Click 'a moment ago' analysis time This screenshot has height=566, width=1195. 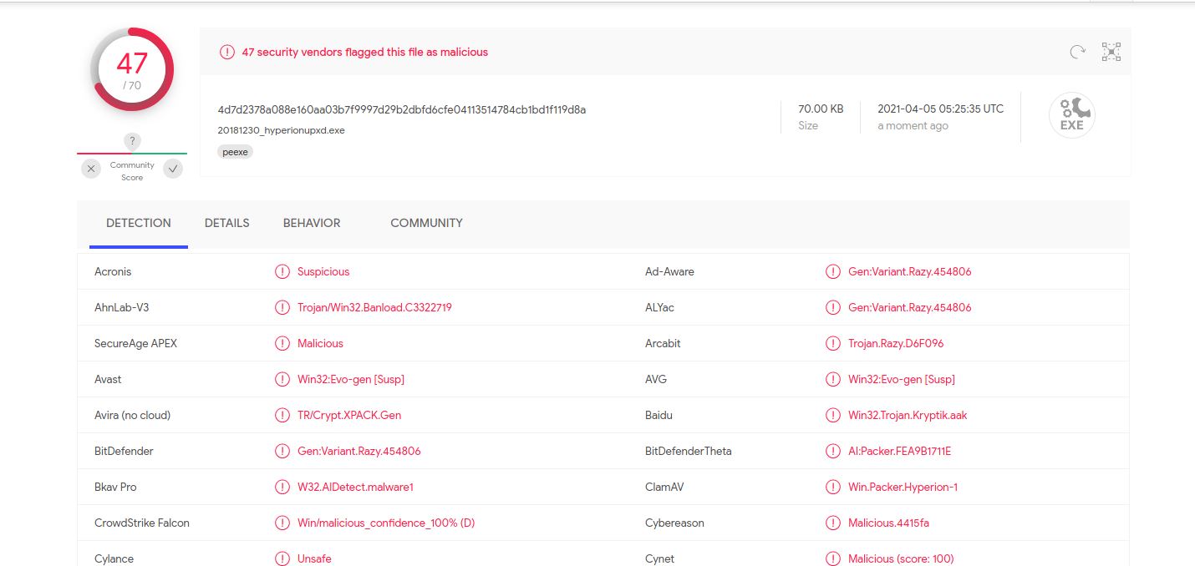coord(913,126)
